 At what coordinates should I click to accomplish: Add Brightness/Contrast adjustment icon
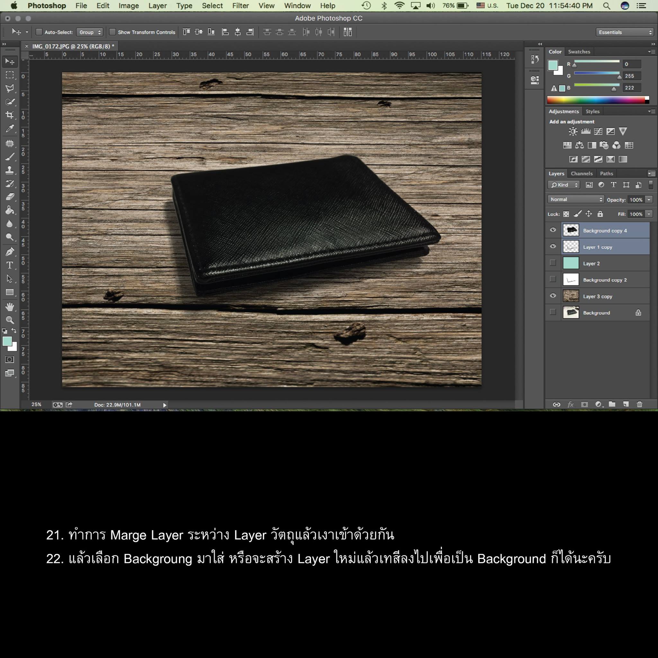point(573,131)
